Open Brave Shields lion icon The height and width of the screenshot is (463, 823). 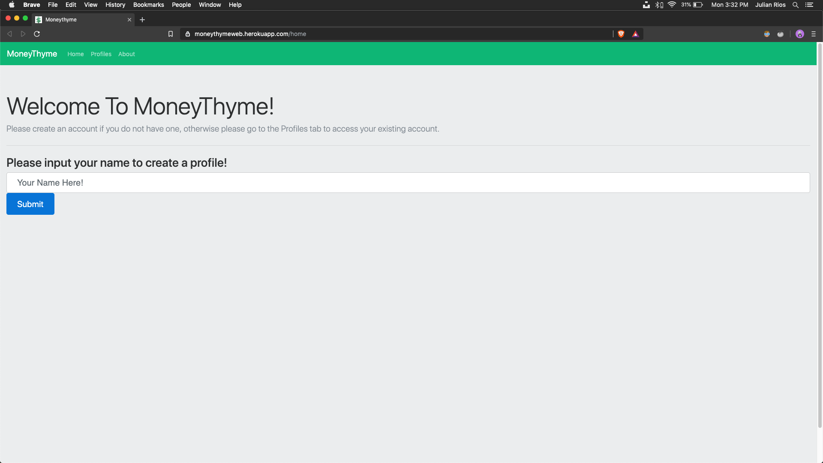(x=621, y=34)
